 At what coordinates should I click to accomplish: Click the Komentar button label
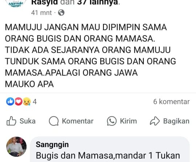pos(78,121)
